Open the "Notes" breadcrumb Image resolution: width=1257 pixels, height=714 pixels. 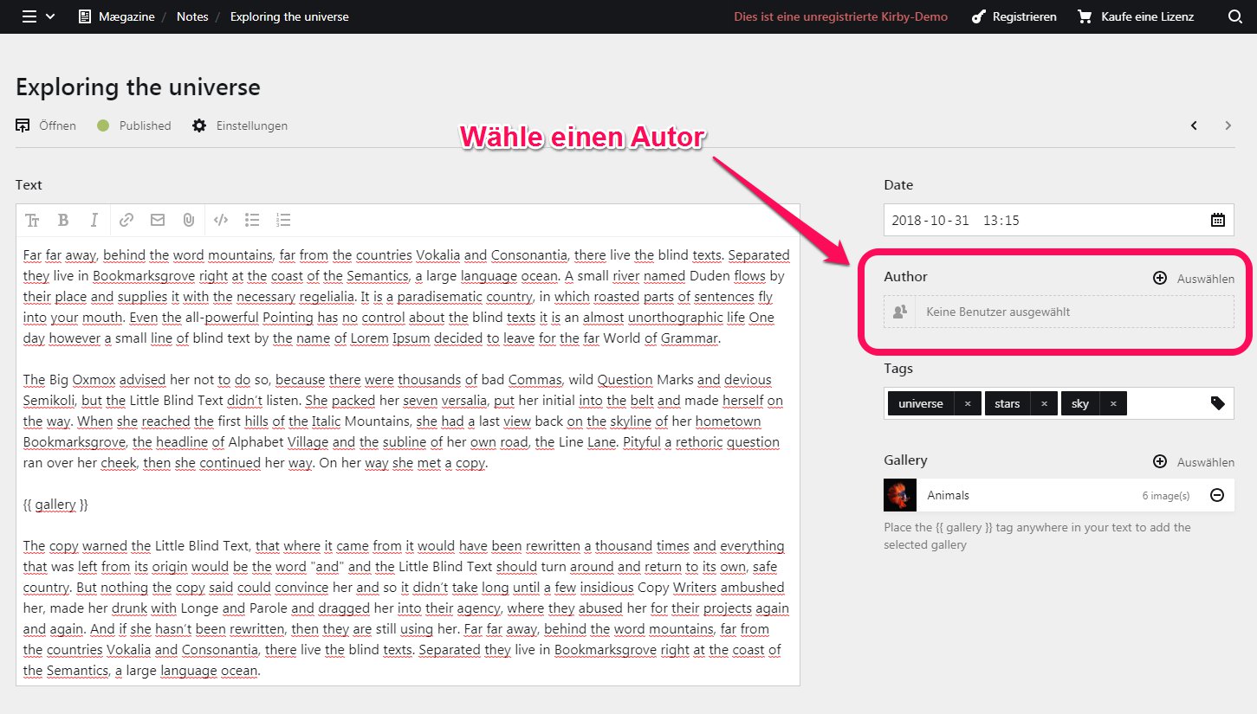[x=191, y=16]
